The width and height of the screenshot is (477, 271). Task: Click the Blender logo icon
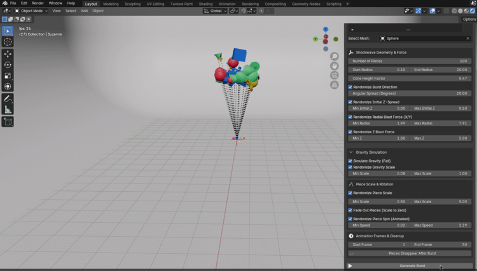coord(5,3)
